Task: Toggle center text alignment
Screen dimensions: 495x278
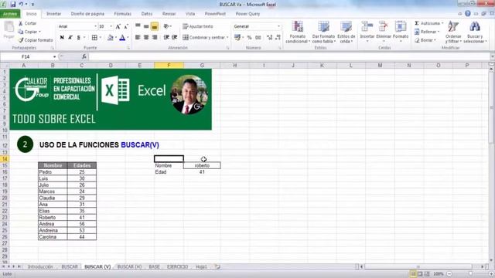Action: pyautogui.click(x=146, y=38)
